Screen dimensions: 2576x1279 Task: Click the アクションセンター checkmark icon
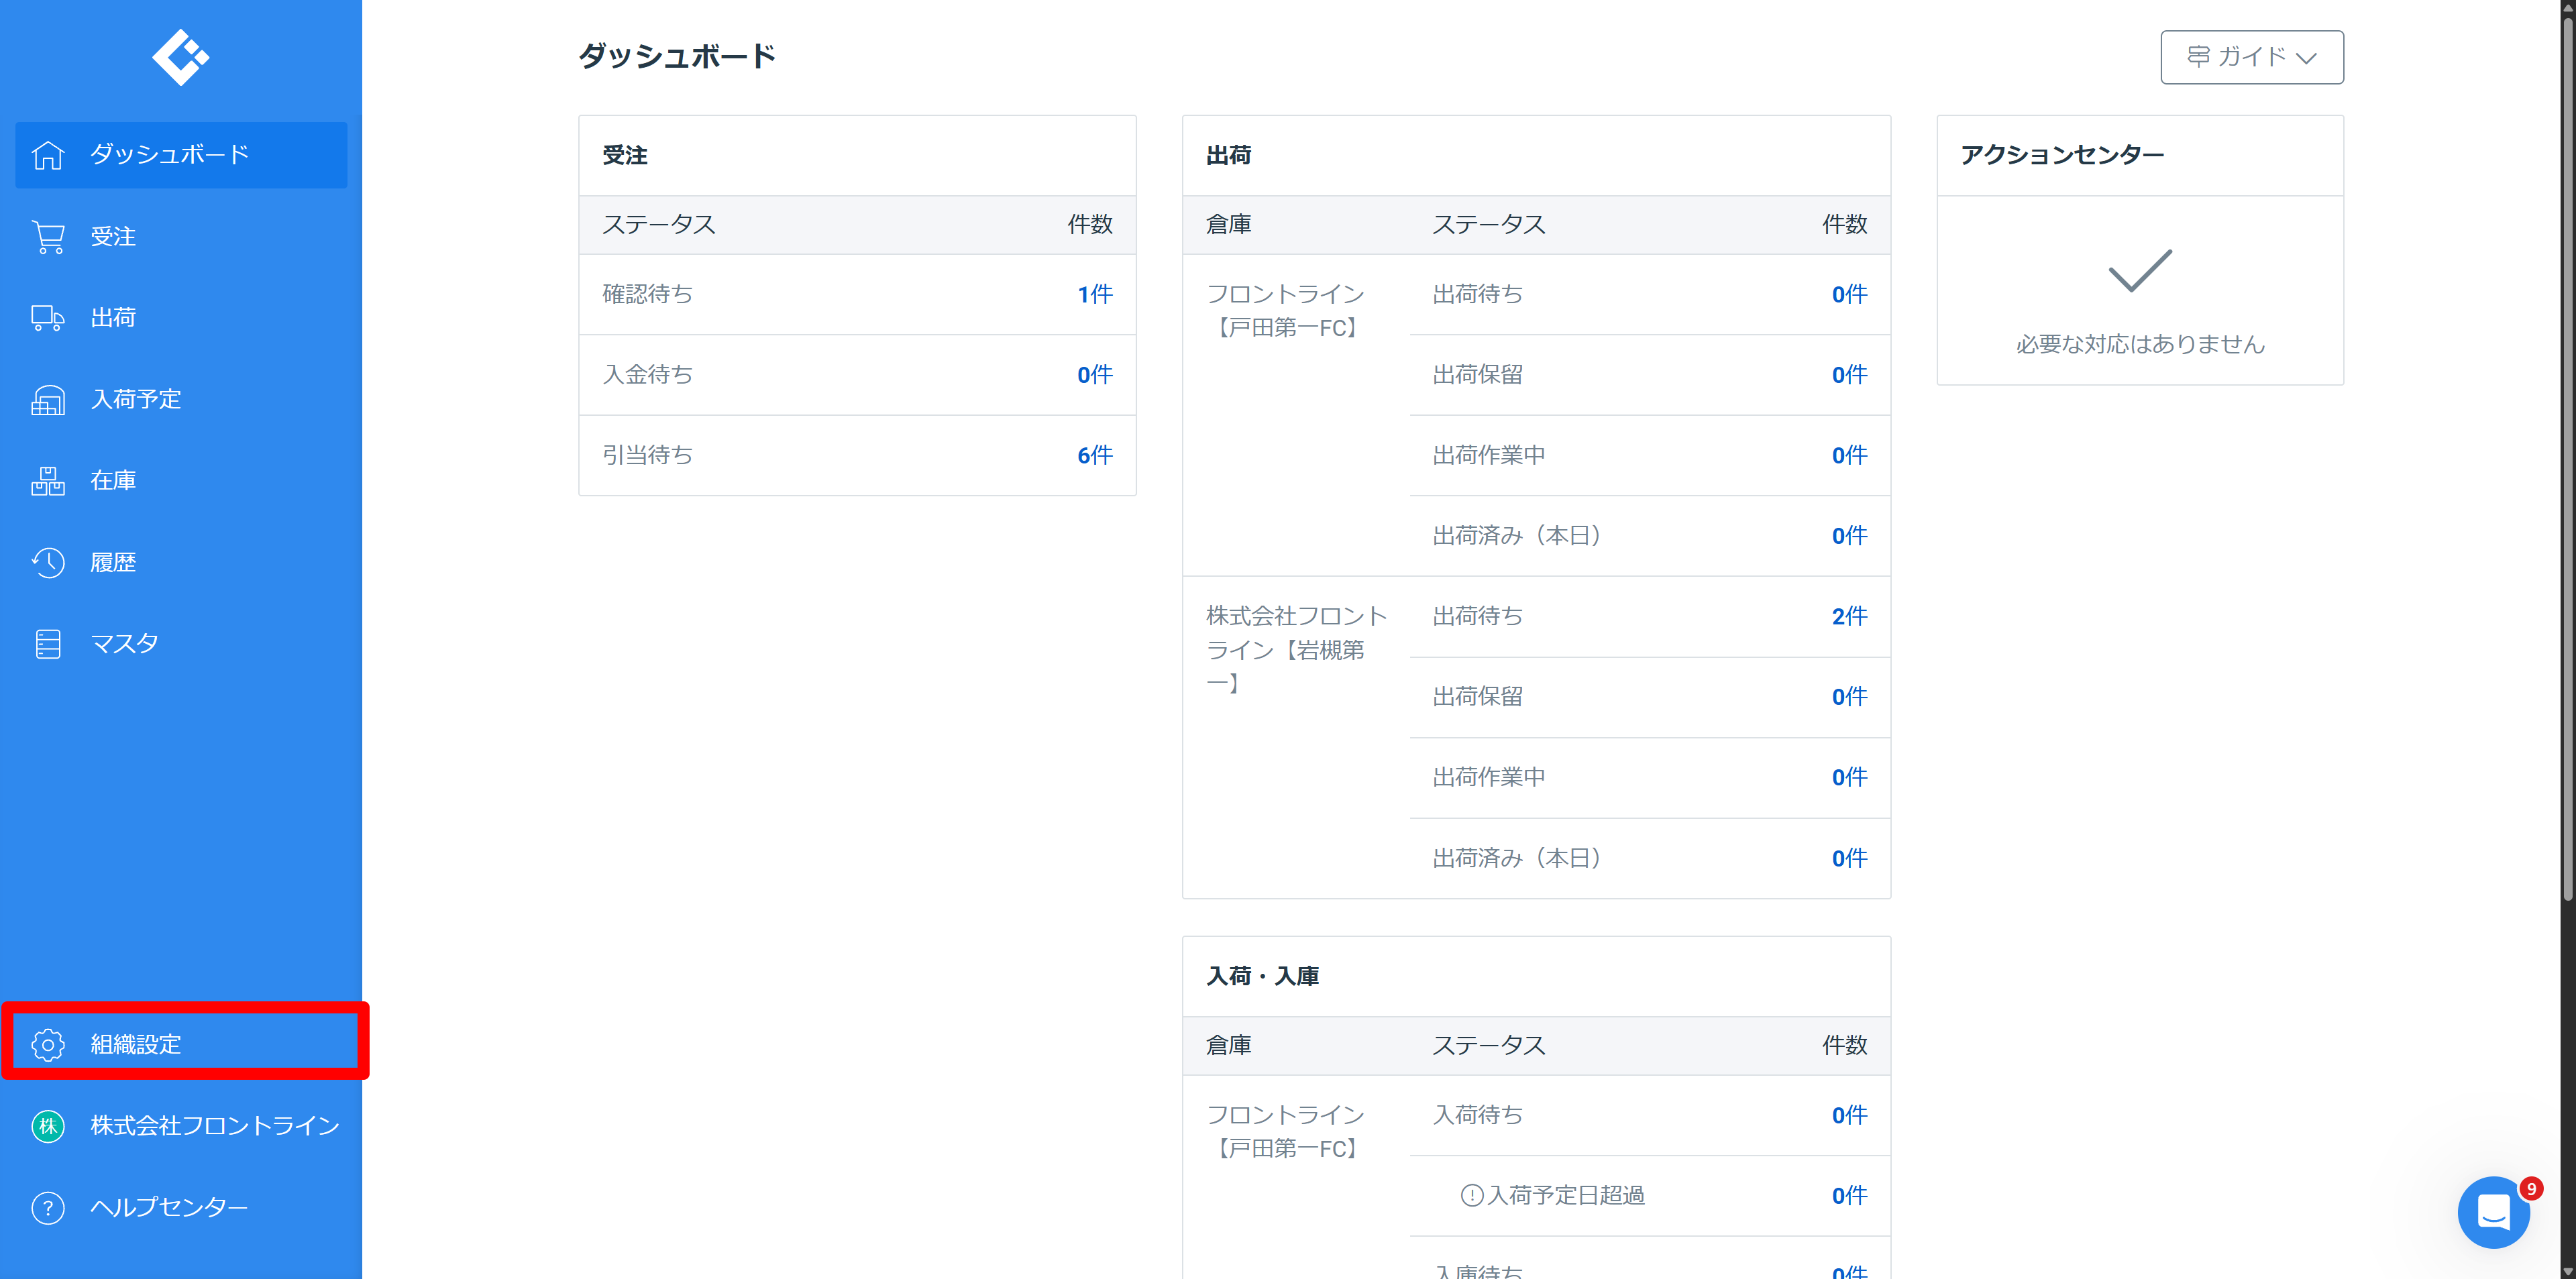(2140, 271)
